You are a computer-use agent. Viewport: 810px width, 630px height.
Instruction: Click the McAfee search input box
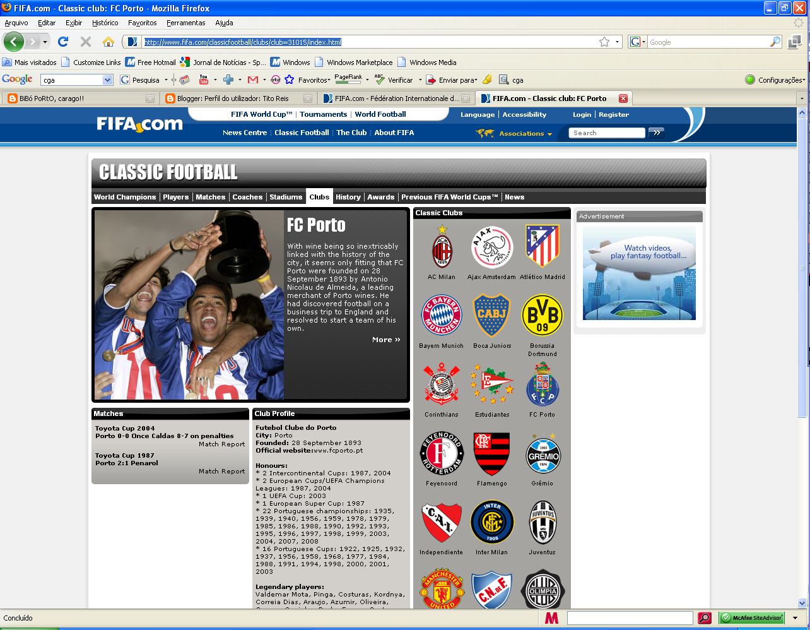pos(630,618)
